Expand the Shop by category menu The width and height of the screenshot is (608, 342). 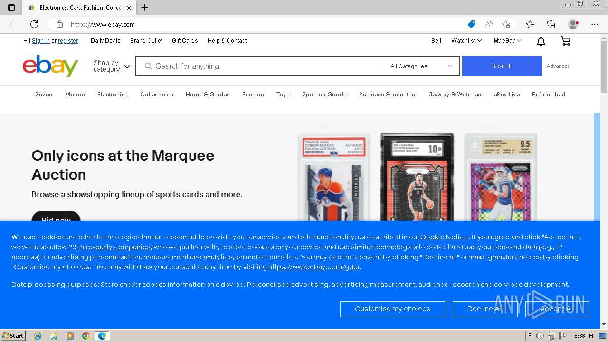click(x=112, y=66)
